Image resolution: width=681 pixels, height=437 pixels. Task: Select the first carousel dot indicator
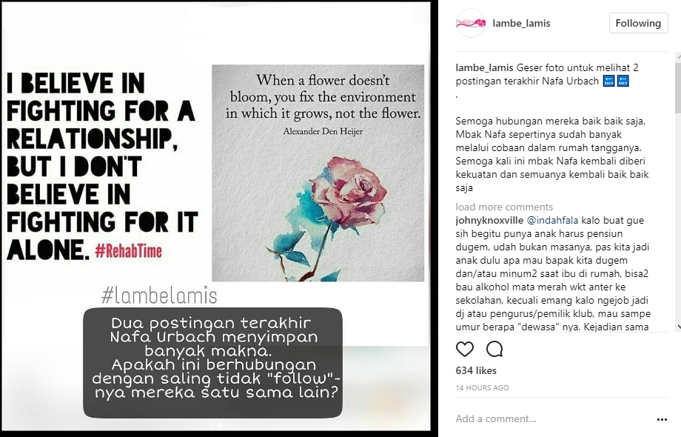[x=212, y=425]
